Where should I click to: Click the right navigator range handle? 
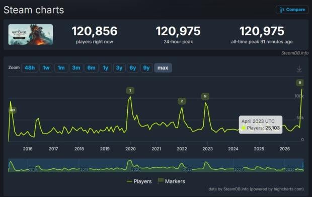pyautogui.click(x=303, y=165)
